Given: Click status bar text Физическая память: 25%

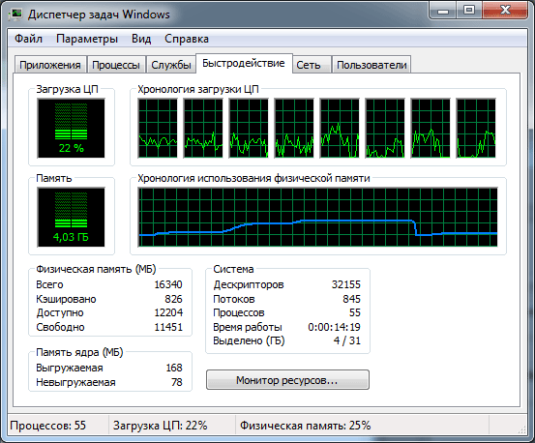Looking at the screenshot, I should coord(306,426).
